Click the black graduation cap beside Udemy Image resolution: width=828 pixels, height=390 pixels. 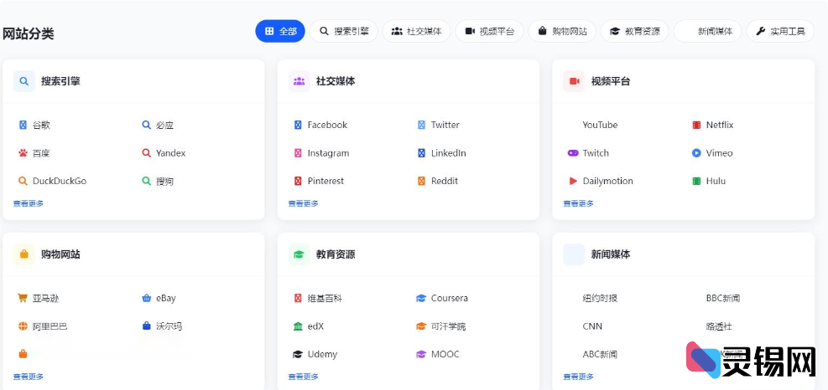click(x=298, y=354)
